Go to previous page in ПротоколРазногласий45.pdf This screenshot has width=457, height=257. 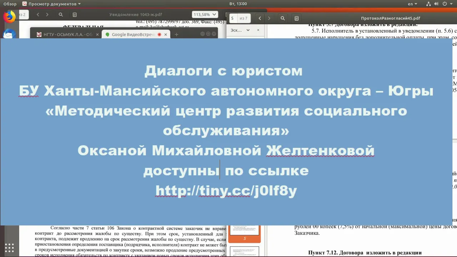coord(260,18)
